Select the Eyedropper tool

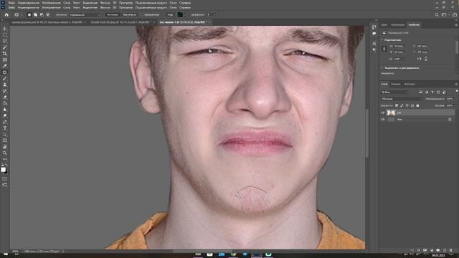(5, 66)
